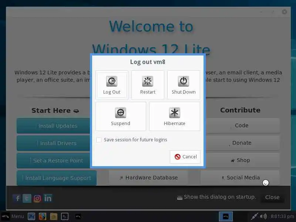The image size is (296, 222).
Task: Select Restart in the logout dialog
Action: (x=148, y=85)
